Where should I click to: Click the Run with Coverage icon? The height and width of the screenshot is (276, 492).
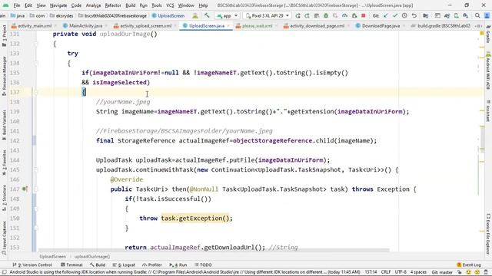pos(335,15)
